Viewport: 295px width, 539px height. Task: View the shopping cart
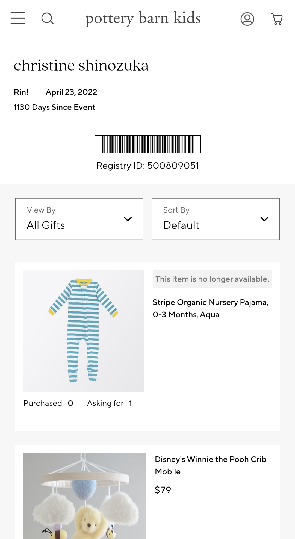pyautogui.click(x=277, y=19)
